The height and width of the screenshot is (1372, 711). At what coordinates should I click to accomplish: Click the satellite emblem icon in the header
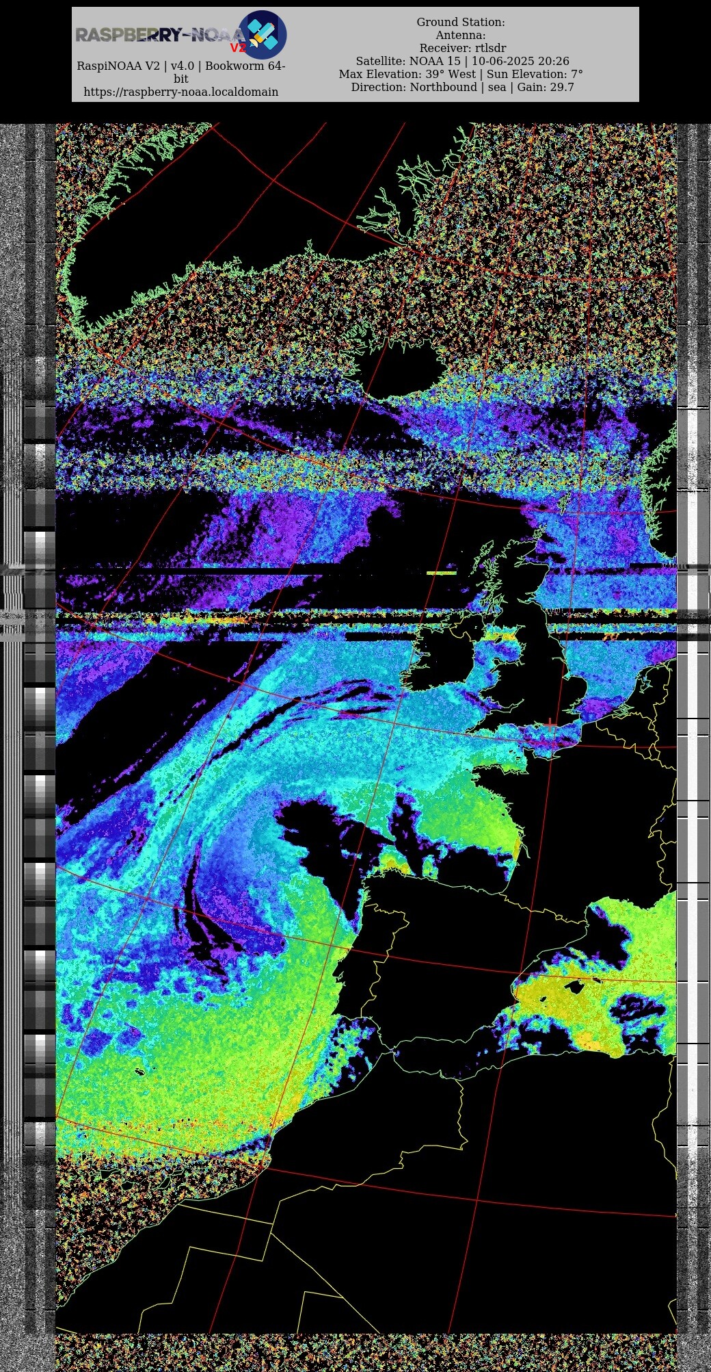tap(263, 34)
